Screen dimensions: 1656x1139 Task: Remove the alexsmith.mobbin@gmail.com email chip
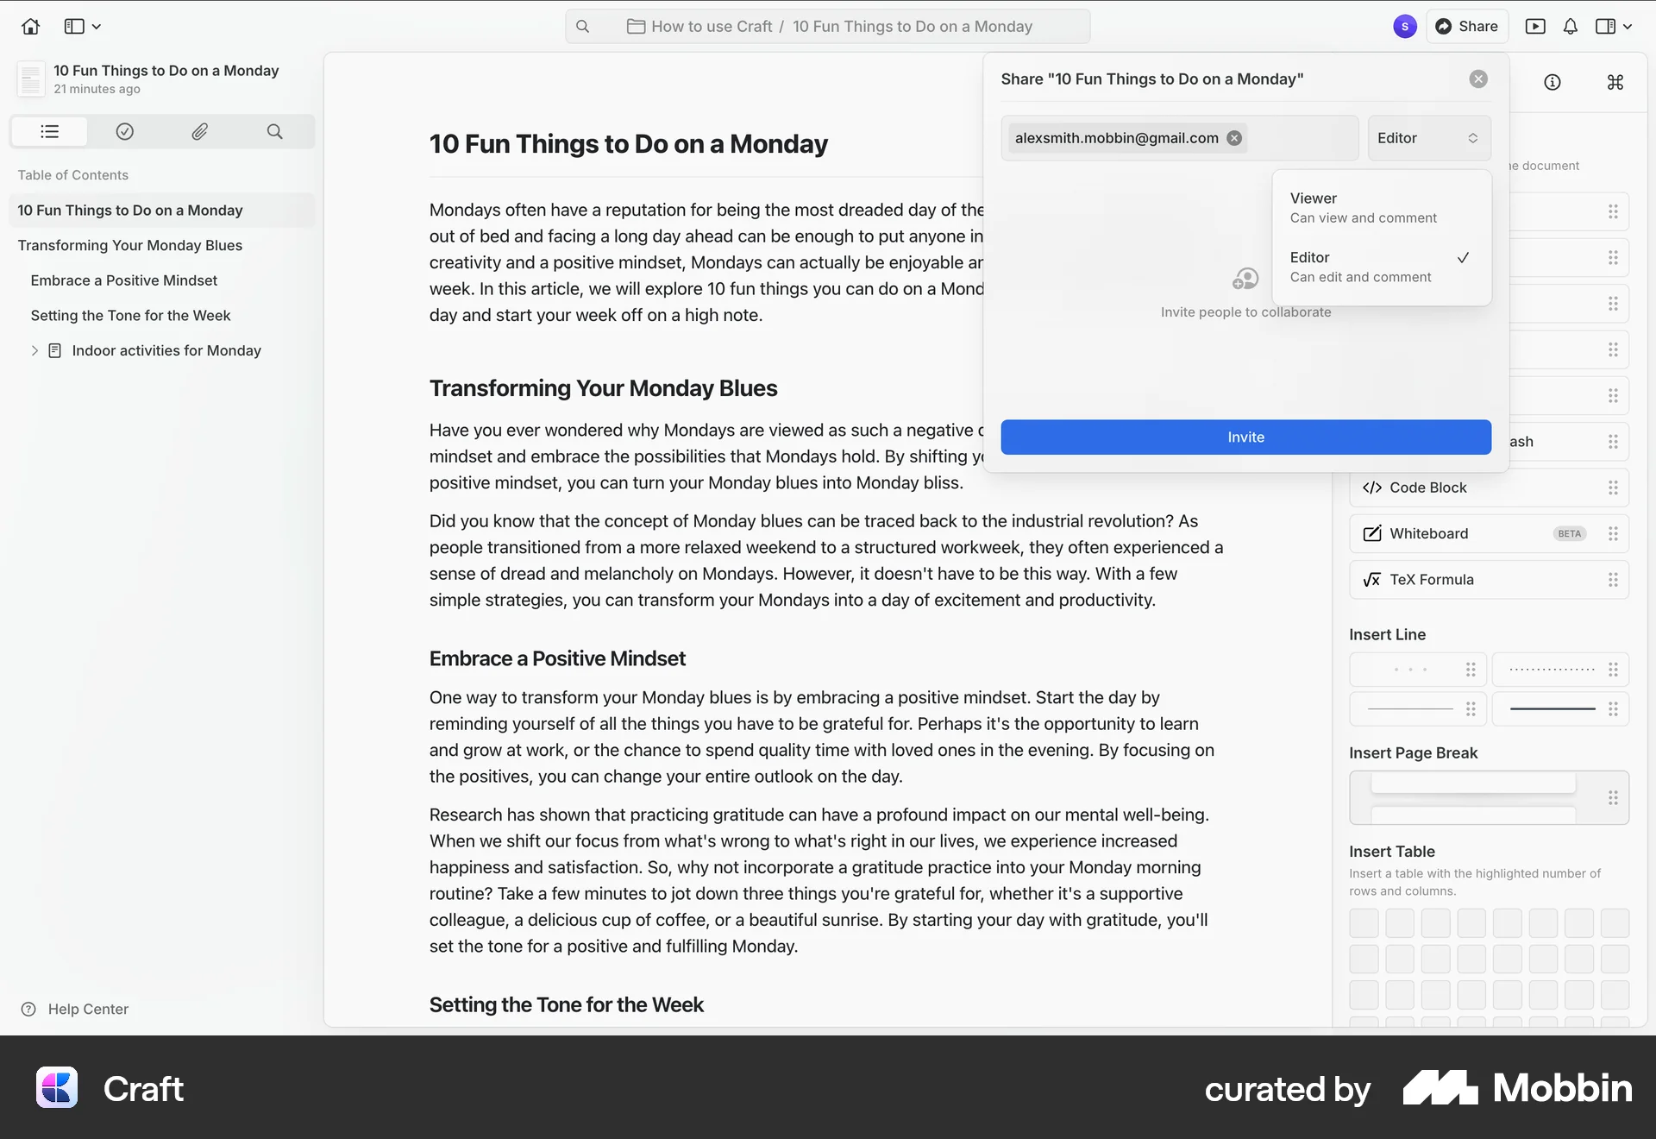coord(1234,138)
